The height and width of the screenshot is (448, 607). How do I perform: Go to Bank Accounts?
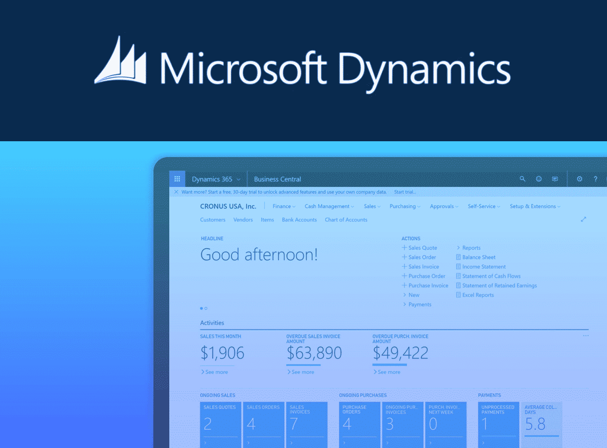click(299, 220)
